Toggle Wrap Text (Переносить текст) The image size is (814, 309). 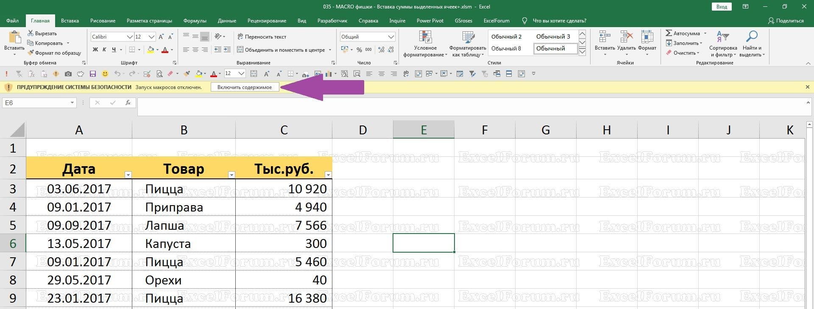click(262, 36)
